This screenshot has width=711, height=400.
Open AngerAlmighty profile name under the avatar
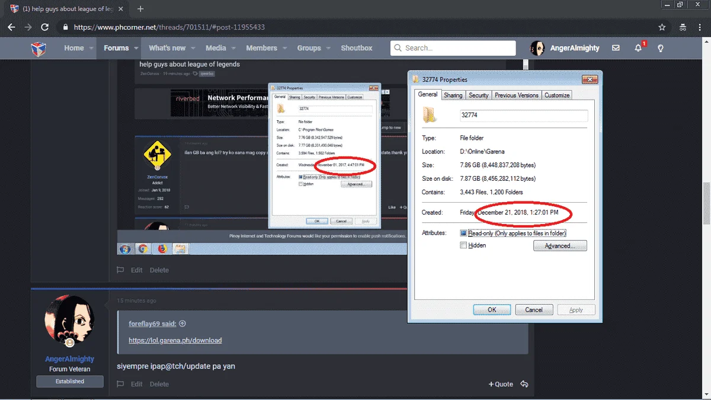70,359
